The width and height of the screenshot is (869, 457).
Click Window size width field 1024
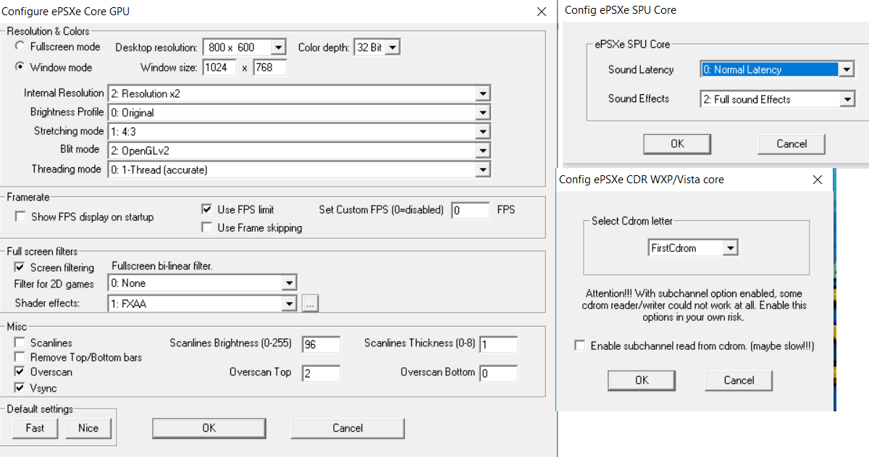[219, 67]
